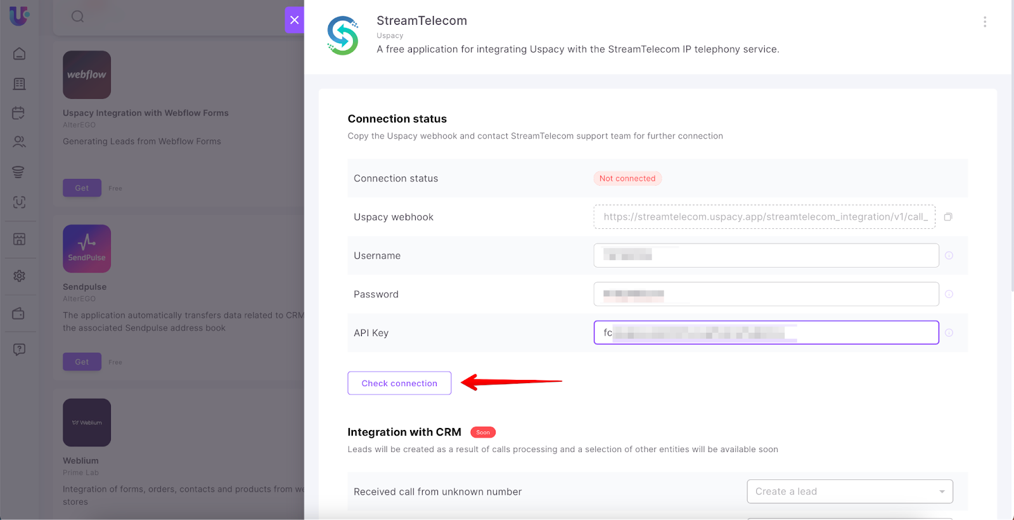
Task: Click the Integration with CRM heading
Action: 404,432
